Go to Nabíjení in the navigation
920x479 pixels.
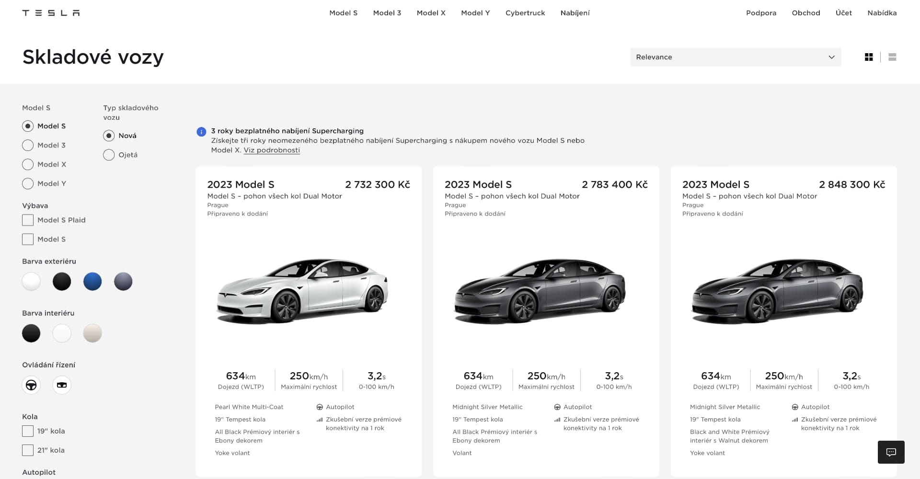click(575, 13)
